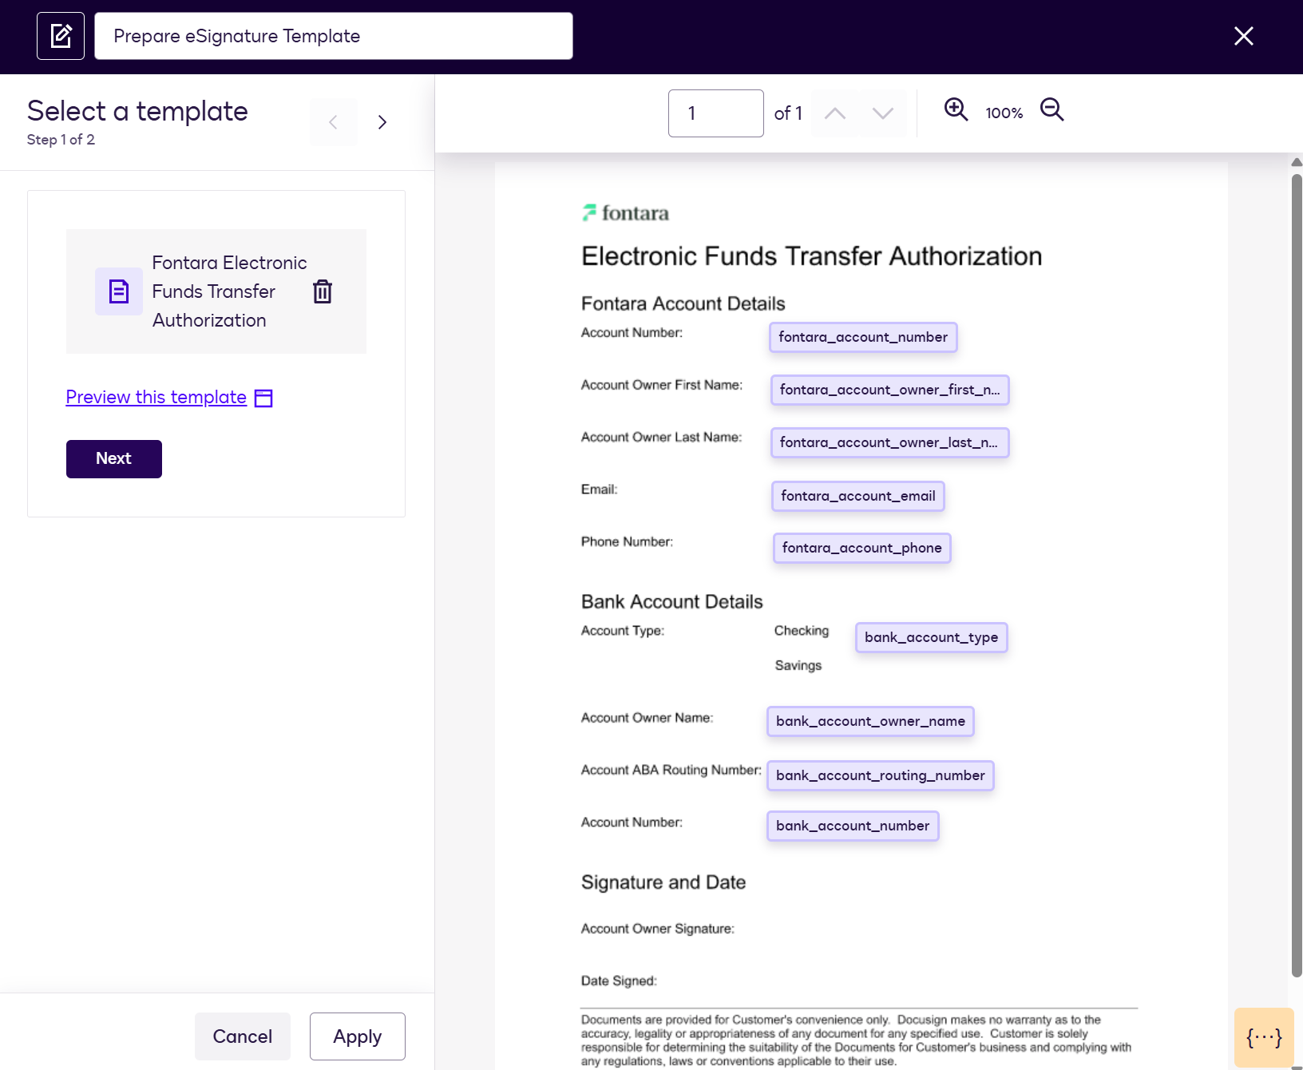Go to next step chevron
This screenshot has height=1070, width=1303.
[x=382, y=122]
